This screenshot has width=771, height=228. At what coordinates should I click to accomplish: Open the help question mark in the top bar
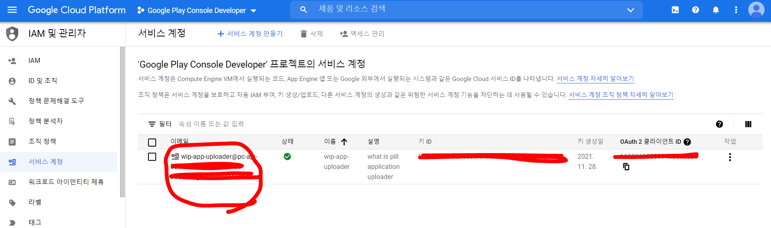click(696, 10)
